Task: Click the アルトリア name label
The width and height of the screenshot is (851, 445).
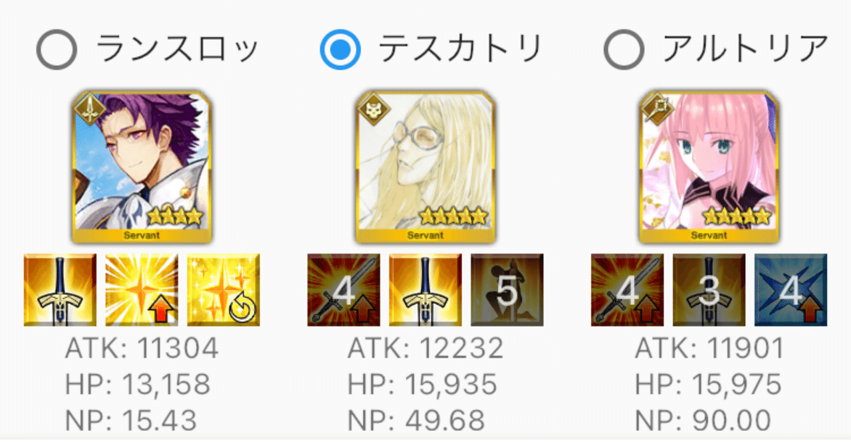Action: pyautogui.click(x=746, y=49)
